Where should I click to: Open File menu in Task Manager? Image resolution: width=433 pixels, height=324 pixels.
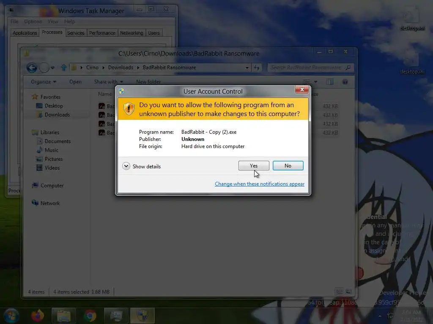pyautogui.click(x=14, y=22)
